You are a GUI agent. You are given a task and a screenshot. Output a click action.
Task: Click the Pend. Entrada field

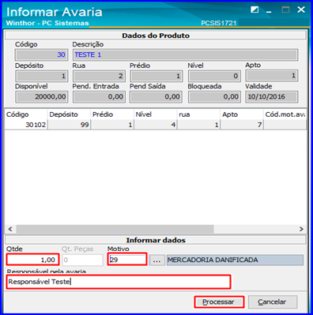pos(99,97)
